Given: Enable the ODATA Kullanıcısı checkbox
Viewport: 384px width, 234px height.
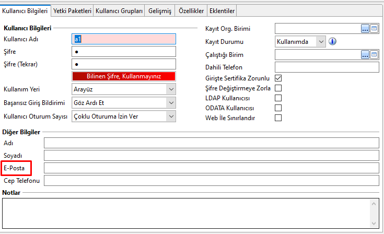Looking at the screenshot, I should [x=278, y=108].
